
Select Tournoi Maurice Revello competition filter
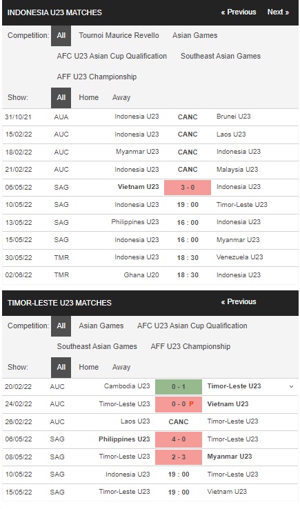(119, 35)
